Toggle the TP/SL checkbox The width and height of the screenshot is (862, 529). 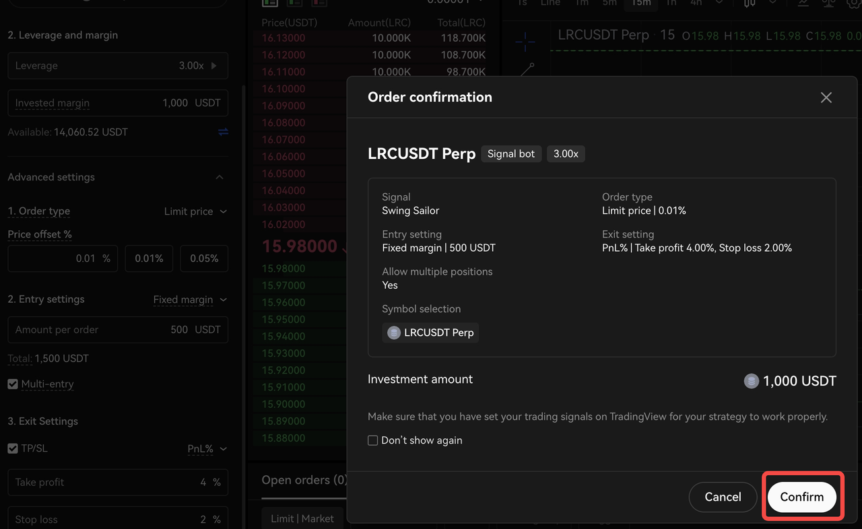(13, 448)
